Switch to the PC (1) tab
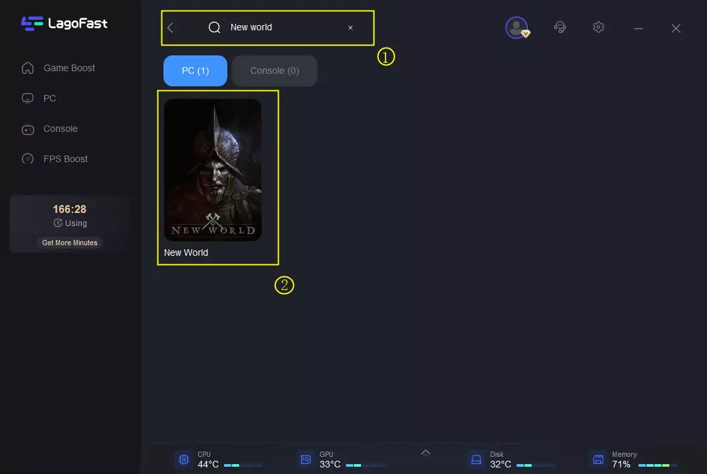 pos(195,71)
